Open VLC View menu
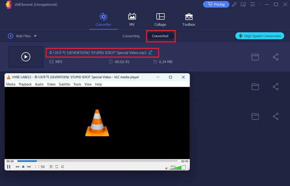Viewport: 290px width, 186px height. [x=88, y=84]
